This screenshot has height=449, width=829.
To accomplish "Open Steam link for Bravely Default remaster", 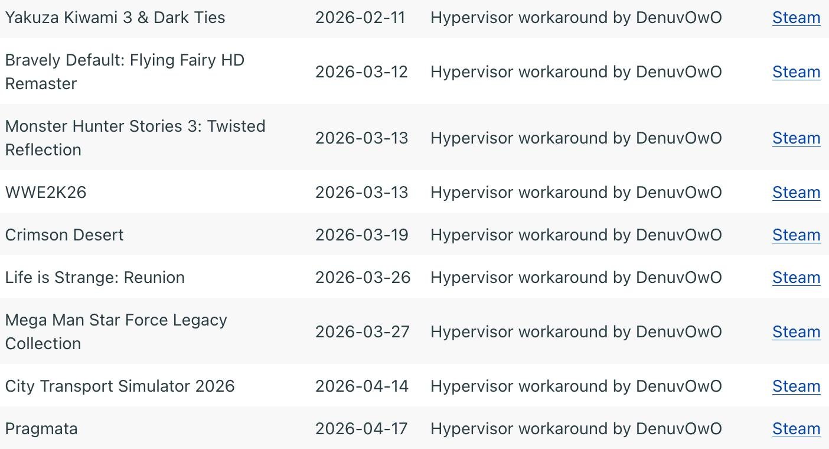I will tap(796, 72).
